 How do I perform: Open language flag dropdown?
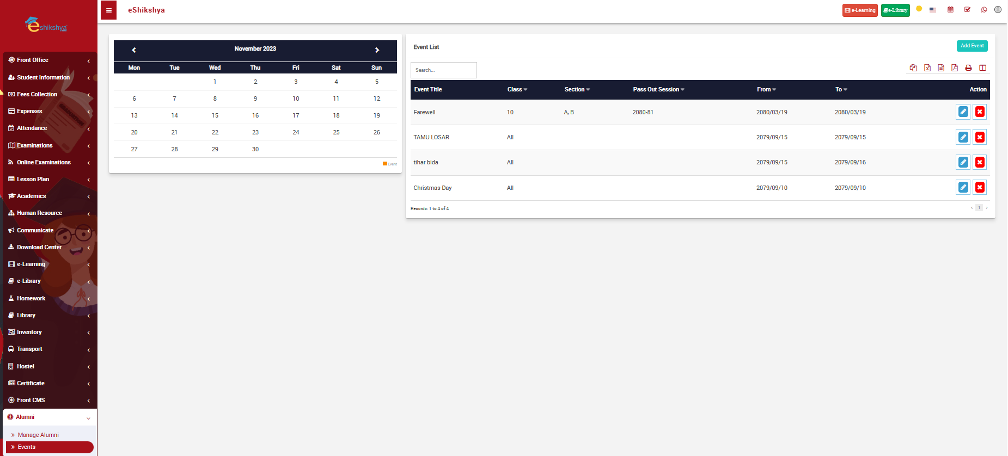[933, 10]
